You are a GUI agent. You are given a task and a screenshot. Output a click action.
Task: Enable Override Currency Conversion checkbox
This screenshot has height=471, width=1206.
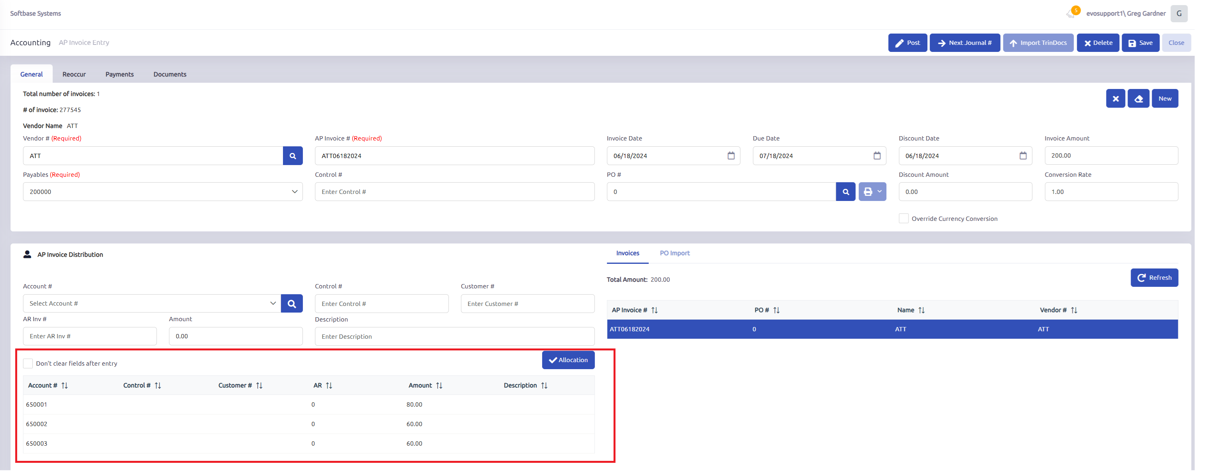(x=904, y=219)
